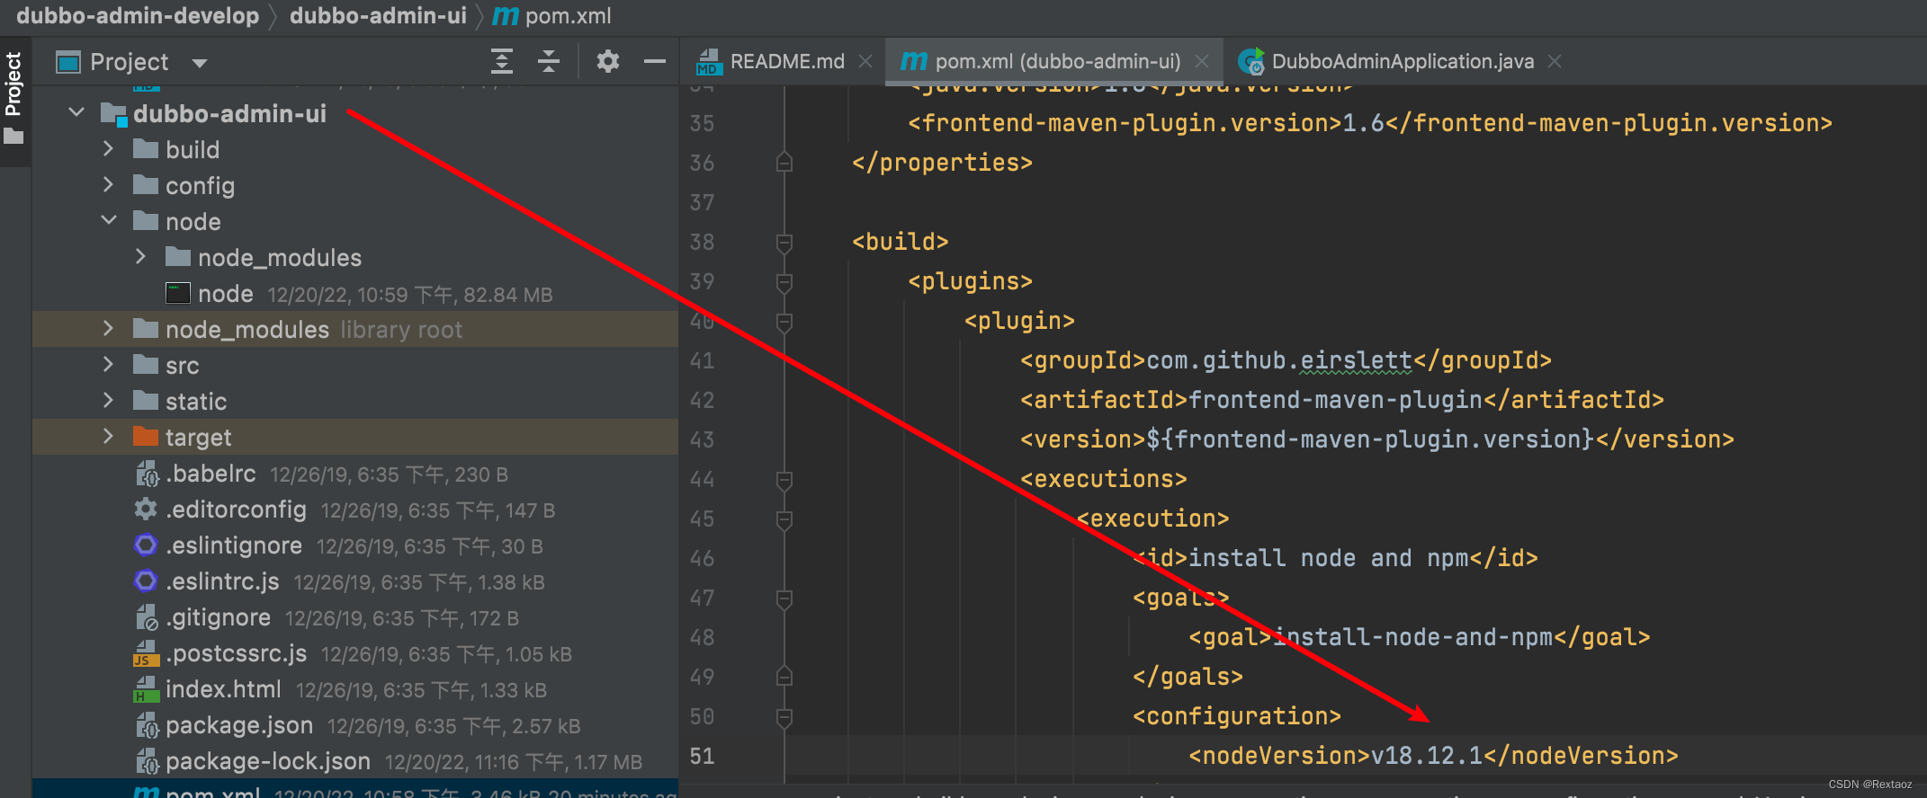Close the DubboAdminApplication.java tab
The height and width of the screenshot is (798, 1927).
pyautogui.click(x=1555, y=61)
